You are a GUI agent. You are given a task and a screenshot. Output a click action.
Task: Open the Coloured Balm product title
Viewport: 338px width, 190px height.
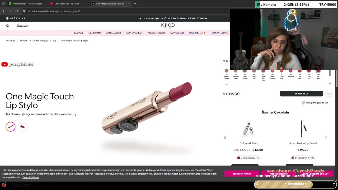pos(248,143)
